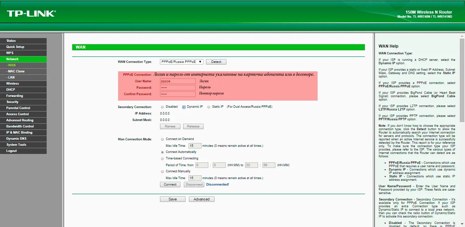The image size is (465, 227).
Task: Open the WPS page
Action: tap(23, 53)
